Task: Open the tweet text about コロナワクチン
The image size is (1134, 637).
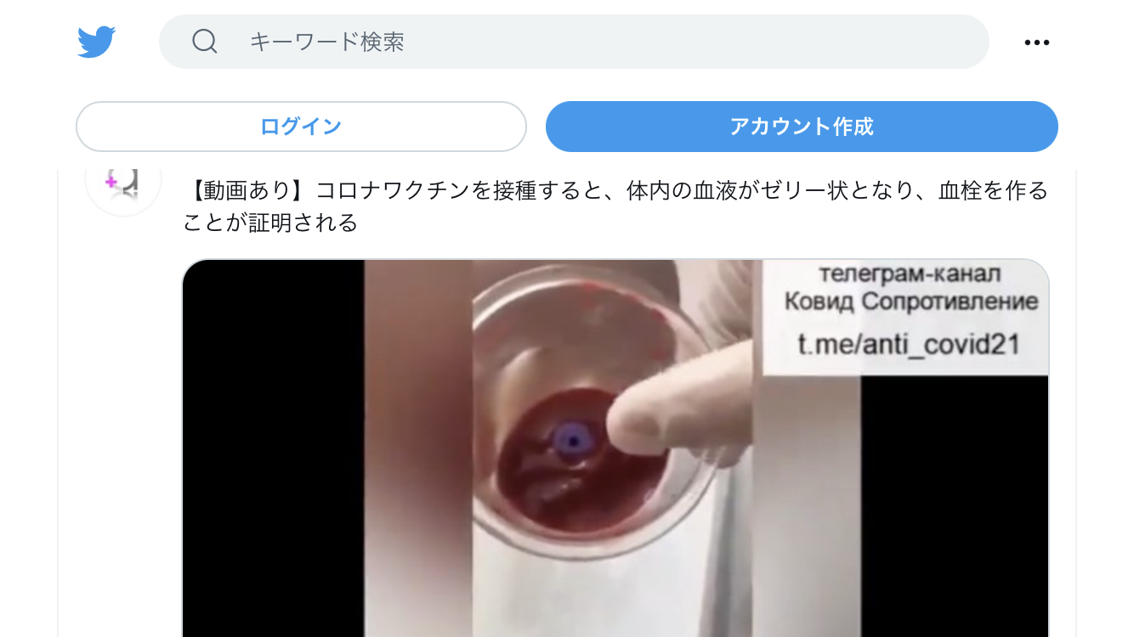Action: point(615,206)
